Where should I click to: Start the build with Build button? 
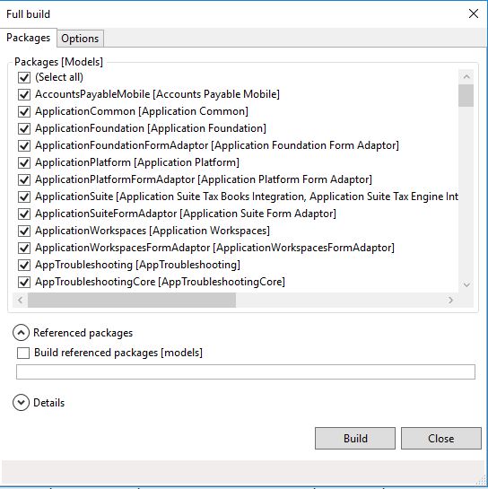(355, 438)
